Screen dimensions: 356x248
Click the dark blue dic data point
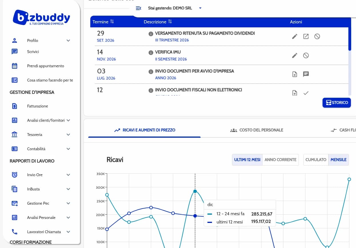(x=195, y=216)
